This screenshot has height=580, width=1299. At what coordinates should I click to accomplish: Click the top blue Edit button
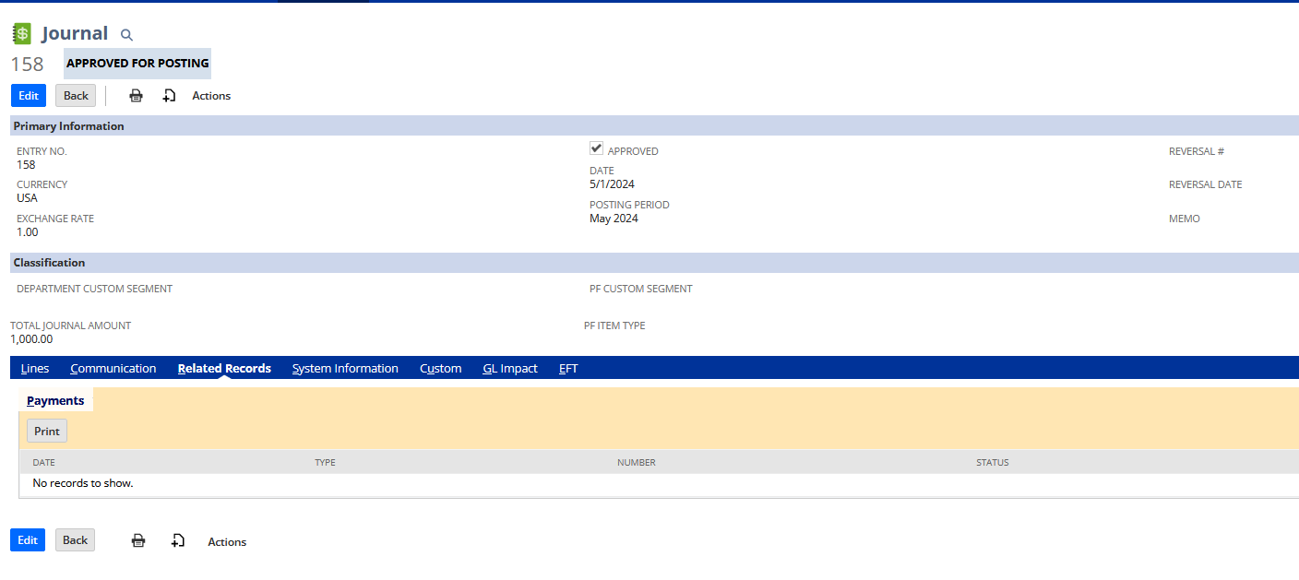coord(29,96)
